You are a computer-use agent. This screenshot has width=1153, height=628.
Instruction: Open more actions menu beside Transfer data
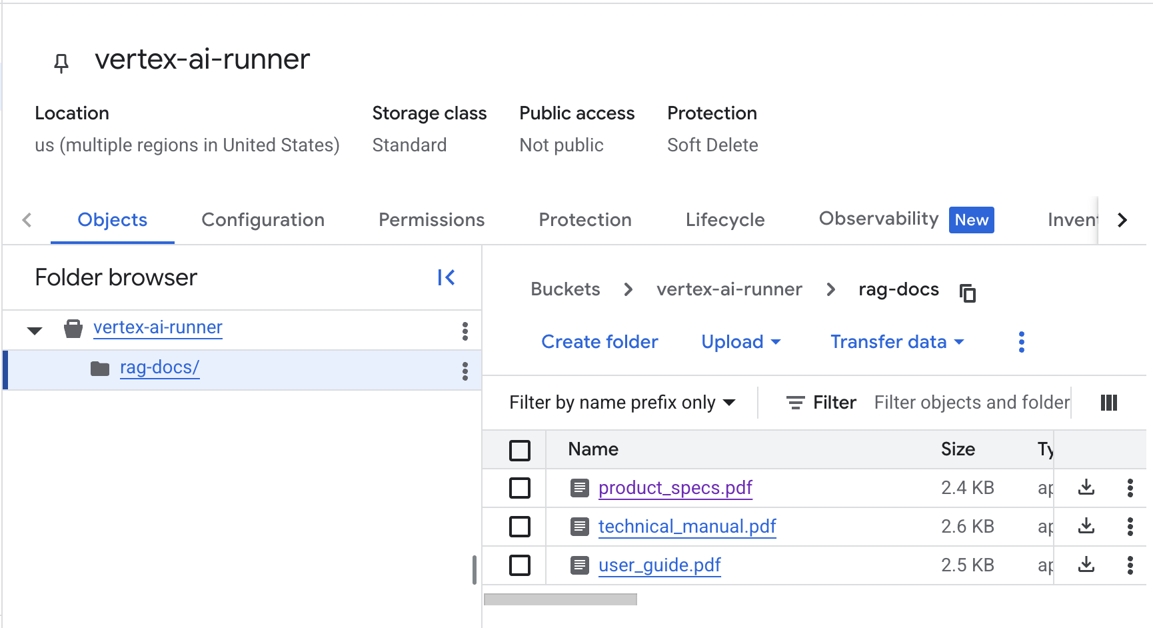1021,341
